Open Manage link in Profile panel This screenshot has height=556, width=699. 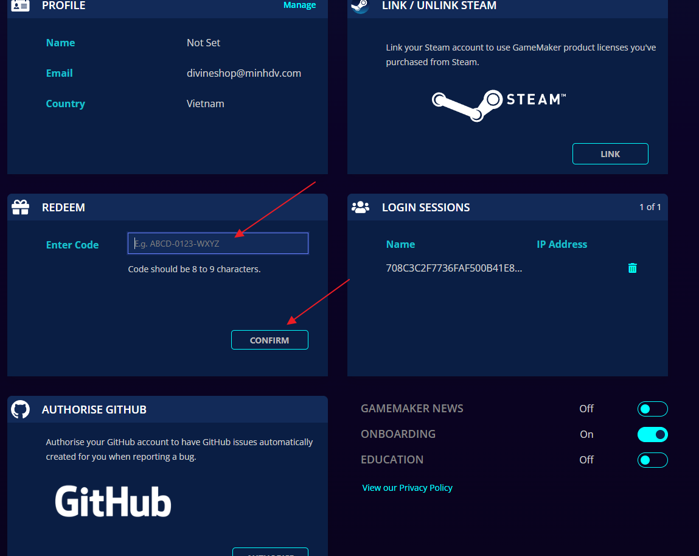[299, 5]
